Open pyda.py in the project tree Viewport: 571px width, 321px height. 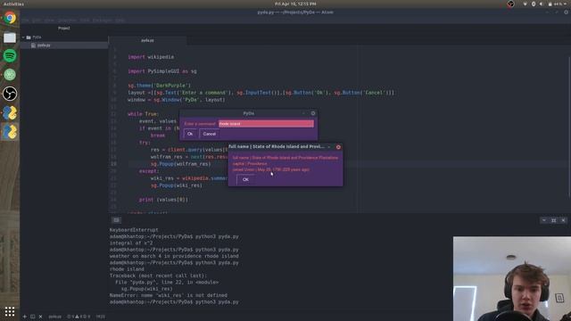(x=44, y=45)
